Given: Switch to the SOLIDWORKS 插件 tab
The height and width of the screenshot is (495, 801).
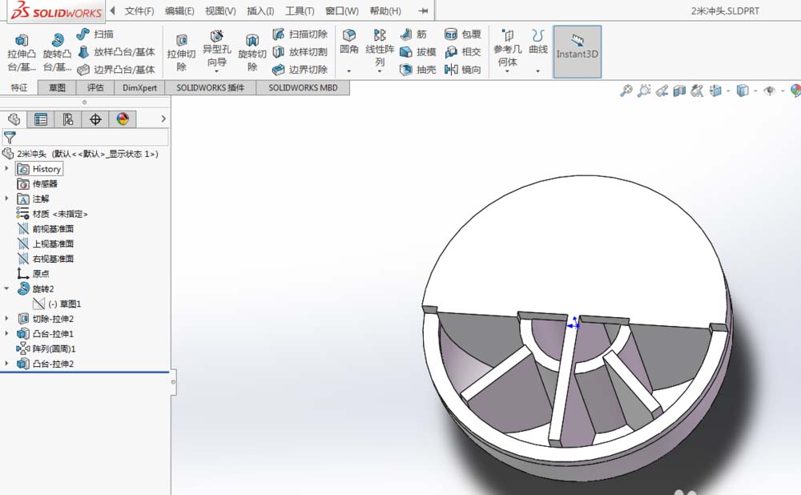Looking at the screenshot, I should tap(211, 88).
